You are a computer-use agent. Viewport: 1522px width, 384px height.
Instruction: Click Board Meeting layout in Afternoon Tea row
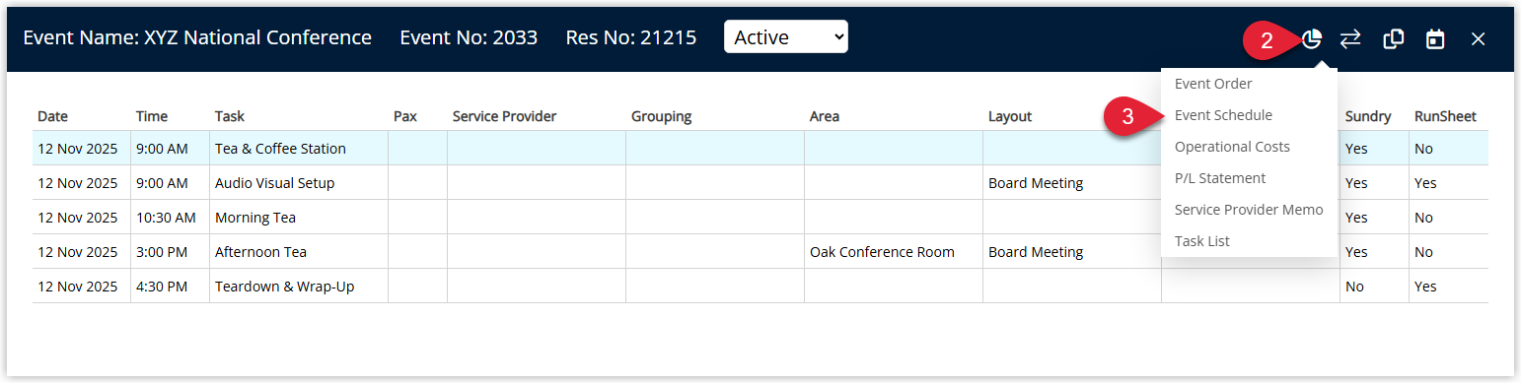1036,252
